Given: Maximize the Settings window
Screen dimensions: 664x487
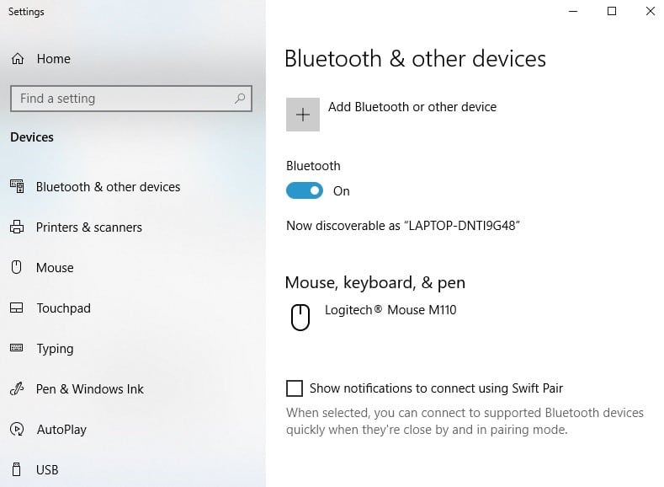Looking at the screenshot, I should 612,12.
